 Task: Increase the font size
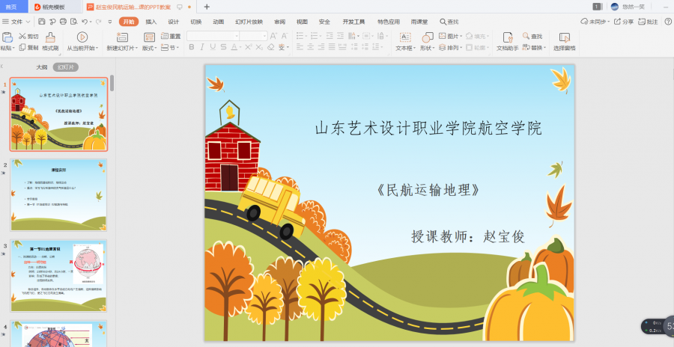pyautogui.click(x=273, y=36)
